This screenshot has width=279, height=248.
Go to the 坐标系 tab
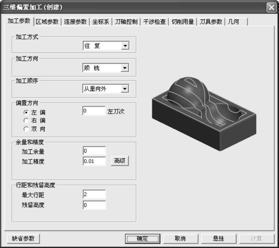[x=101, y=22]
